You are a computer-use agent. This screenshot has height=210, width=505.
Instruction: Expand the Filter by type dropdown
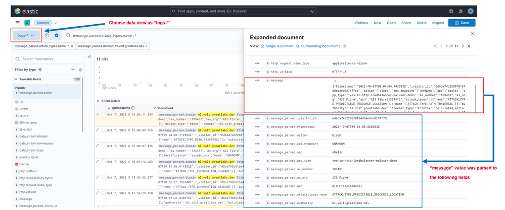click(x=73, y=69)
